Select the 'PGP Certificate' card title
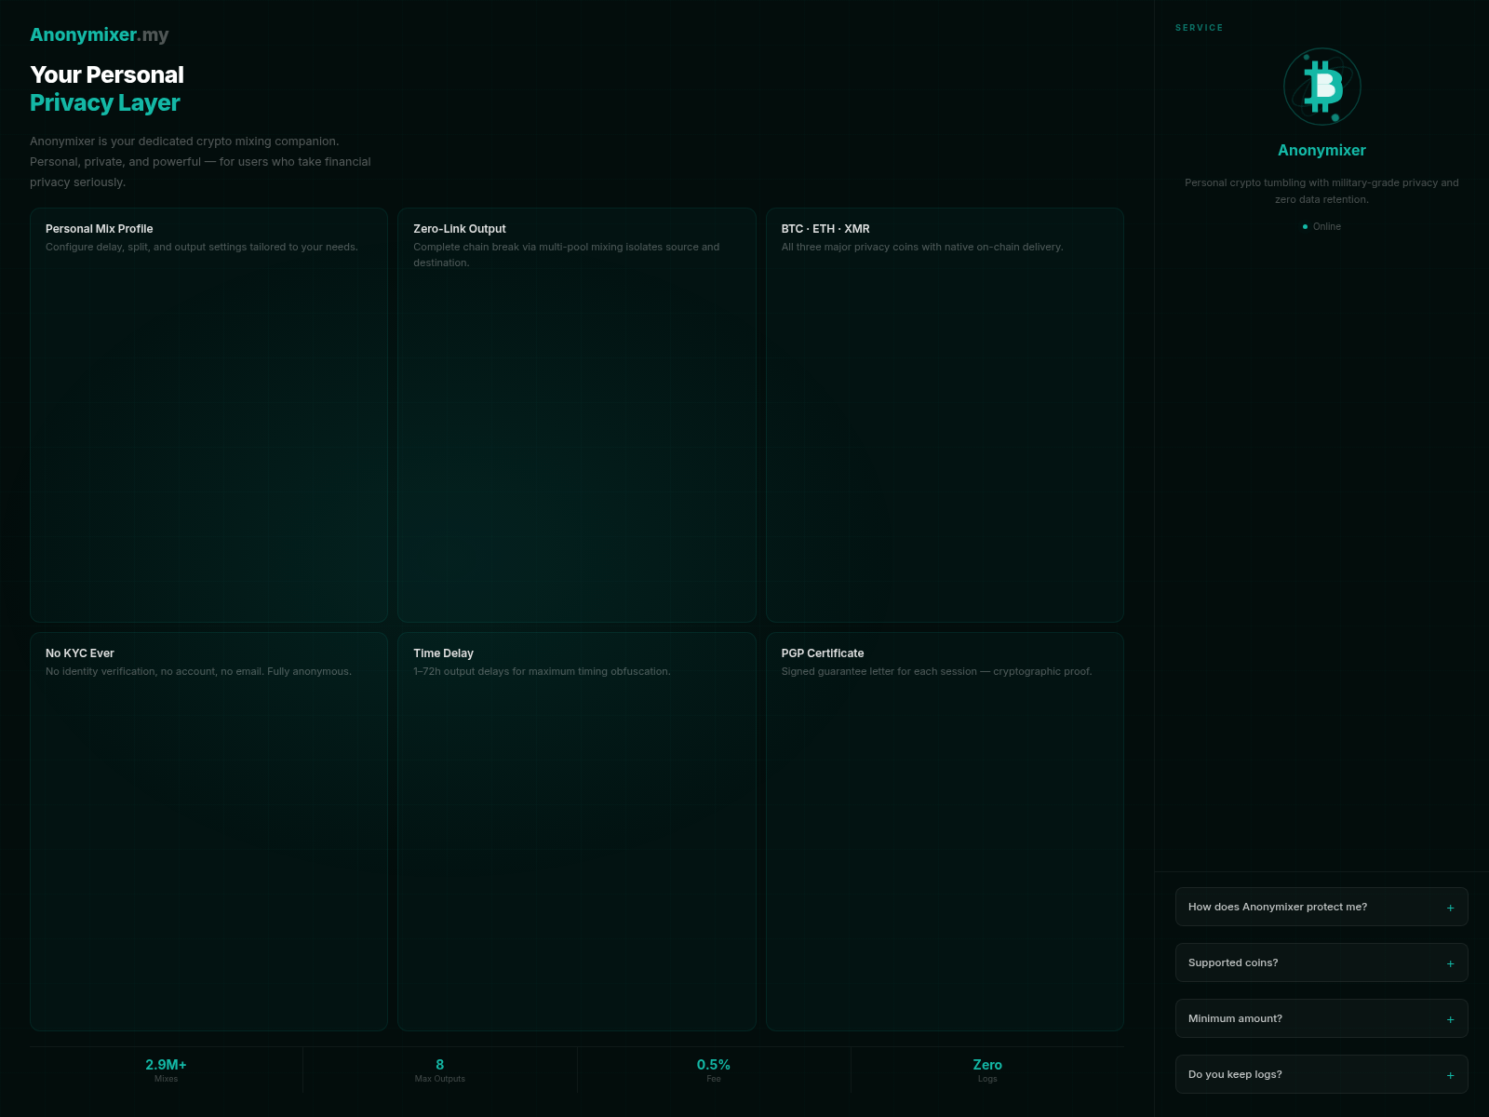 click(823, 653)
